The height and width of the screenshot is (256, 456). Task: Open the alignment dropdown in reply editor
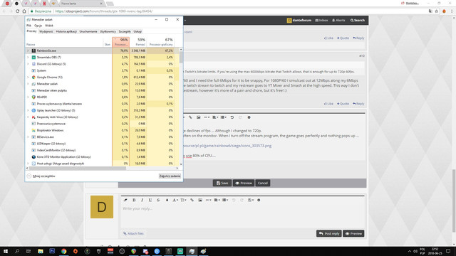click(x=217, y=200)
